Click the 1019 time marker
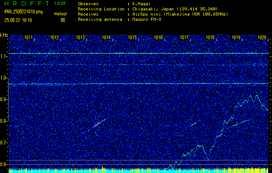 (236, 38)
